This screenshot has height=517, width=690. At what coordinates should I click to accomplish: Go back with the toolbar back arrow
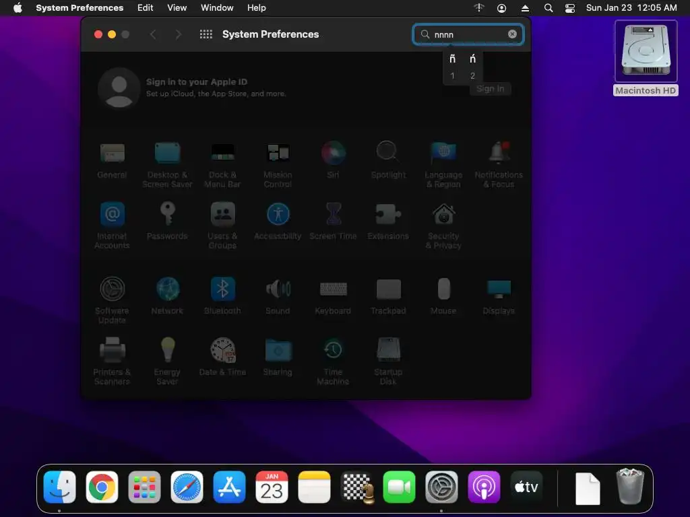point(153,34)
